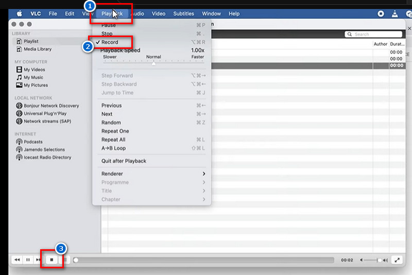This screenshot has height=275, width=412.
Task: Stop playback with the square button
Action: pos(51,260)
